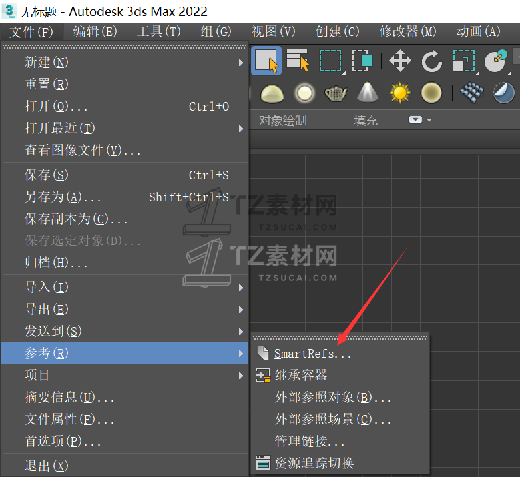The width and height of the screenshot is (520, 477).
Task: Choose 打开(O)... from File menu
Action: (x=125, y=107)
